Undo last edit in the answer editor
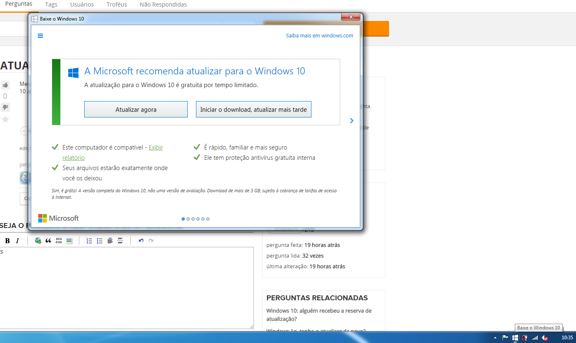Viewport: 576px width, 343px height. pyautogui.click(x=141, y=241)
